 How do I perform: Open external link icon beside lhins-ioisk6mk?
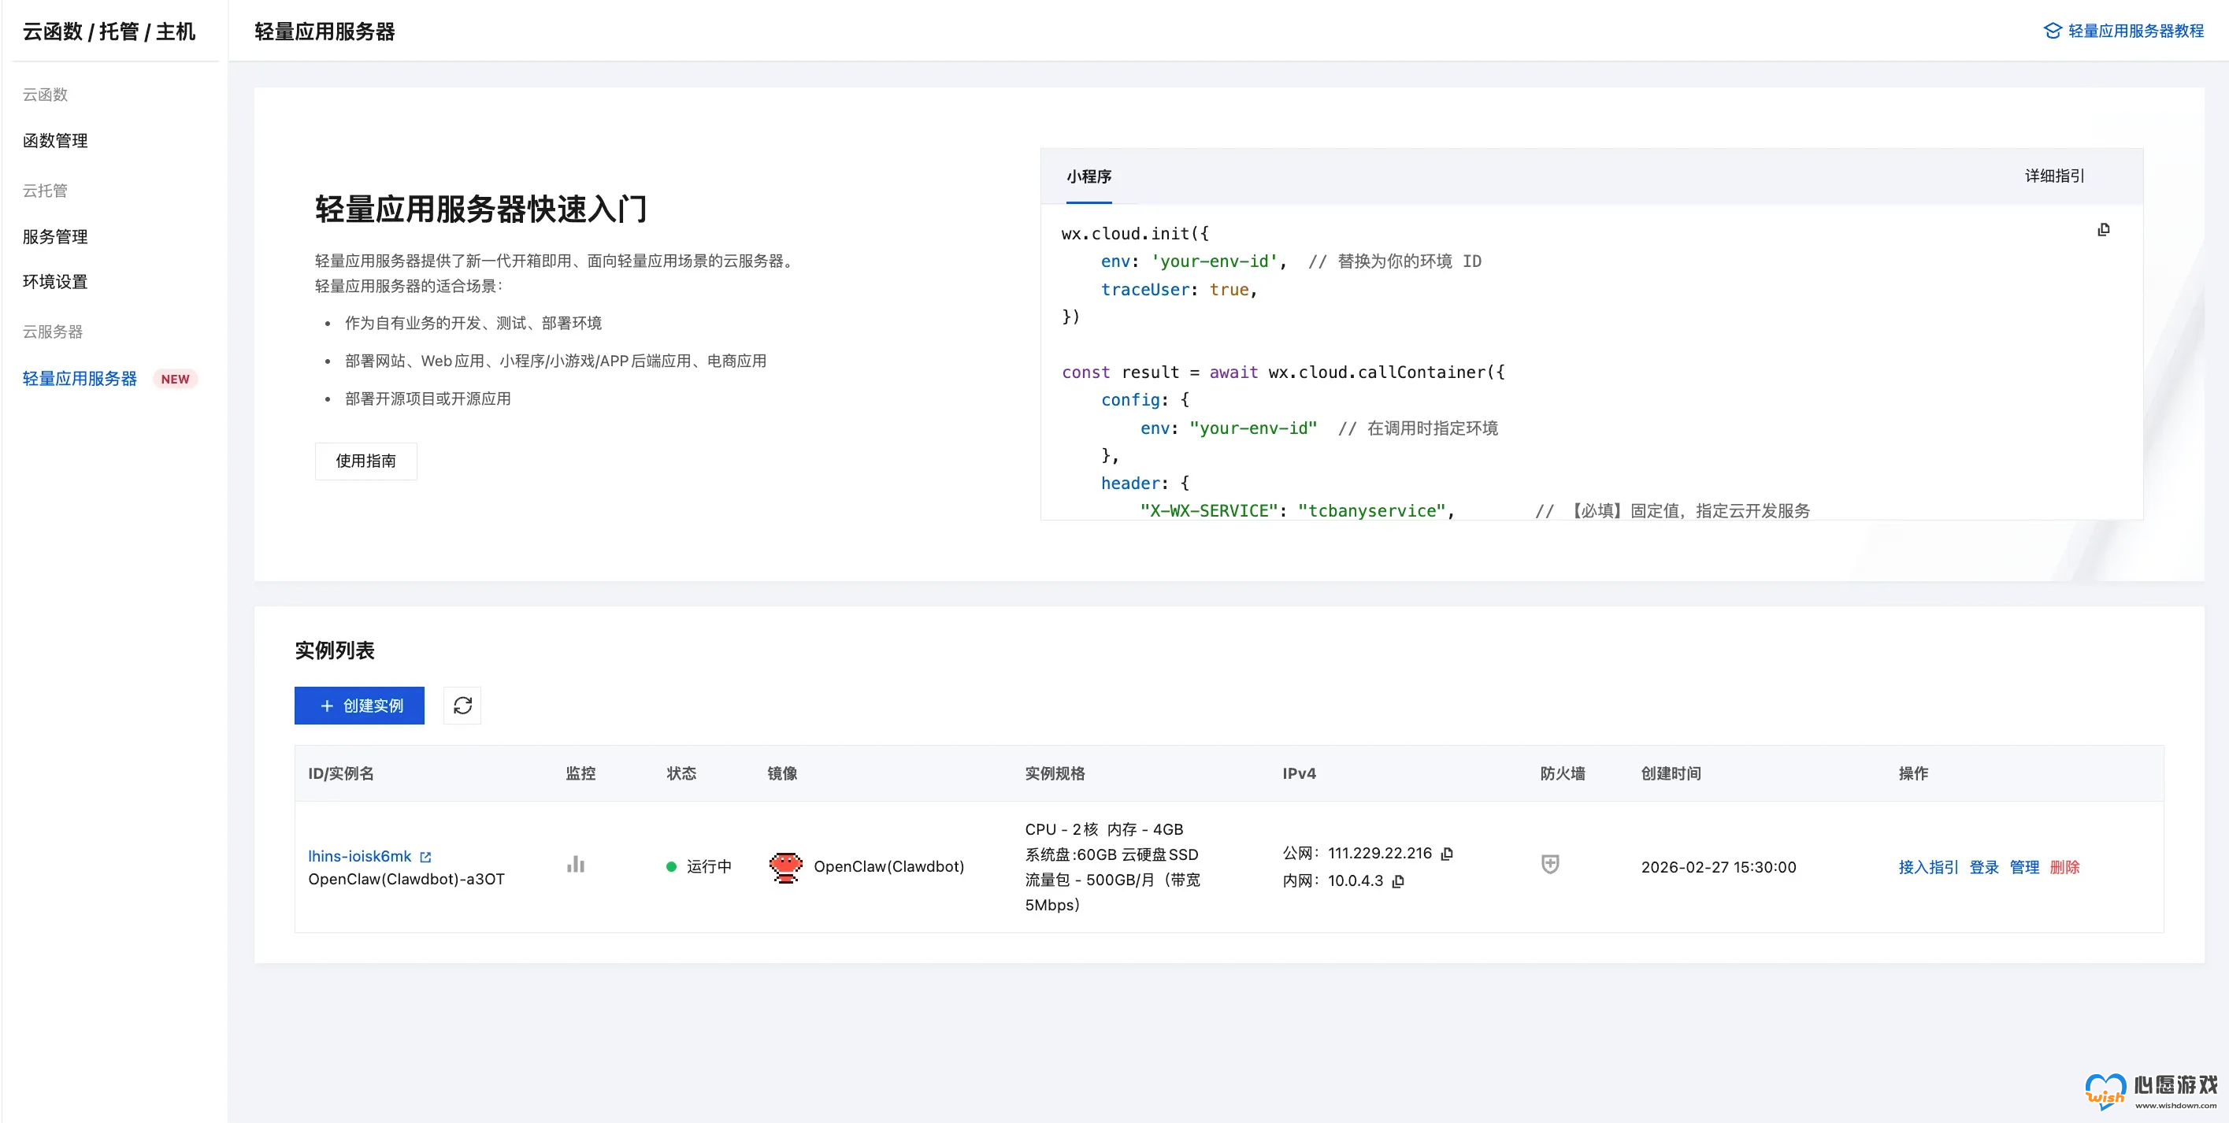click(425, 857)
